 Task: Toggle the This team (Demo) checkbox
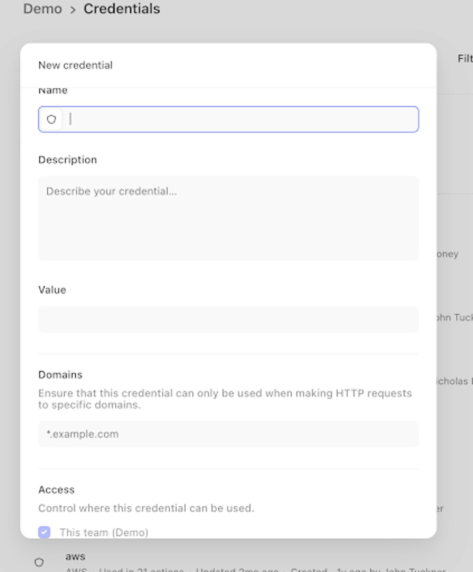point(44,532)
